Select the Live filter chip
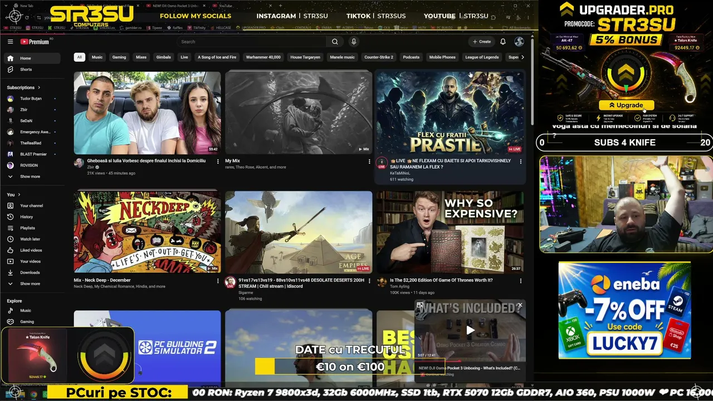 [184, 57]
